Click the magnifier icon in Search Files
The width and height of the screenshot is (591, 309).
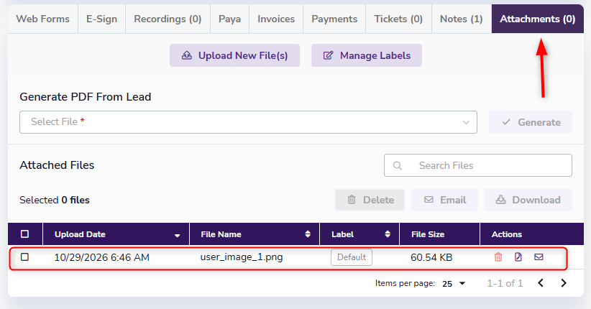[x=398, y=165]
